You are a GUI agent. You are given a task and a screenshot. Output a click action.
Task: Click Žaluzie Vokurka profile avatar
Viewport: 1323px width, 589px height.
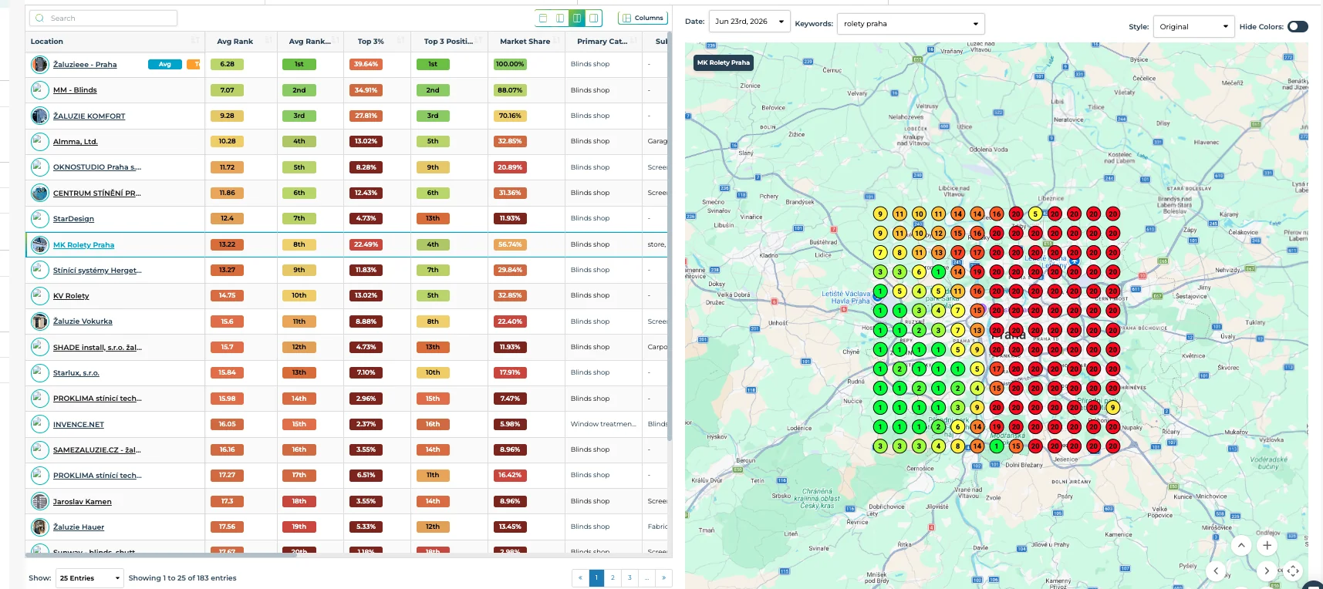pyautogui.click(x=40, y=321)
